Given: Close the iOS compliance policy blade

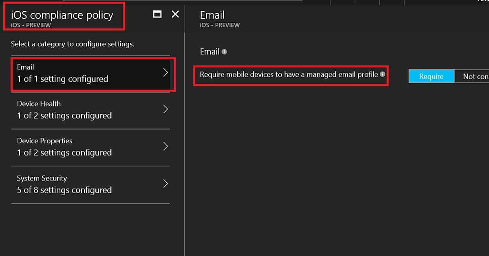Looking at the screenshot, I should (x=175, y=14).
